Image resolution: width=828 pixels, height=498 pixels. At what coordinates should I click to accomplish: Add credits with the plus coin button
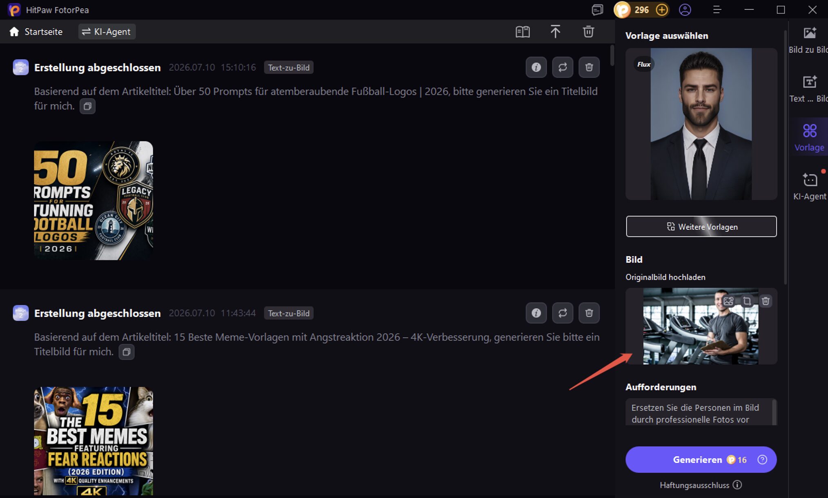(x=662, y=10)
